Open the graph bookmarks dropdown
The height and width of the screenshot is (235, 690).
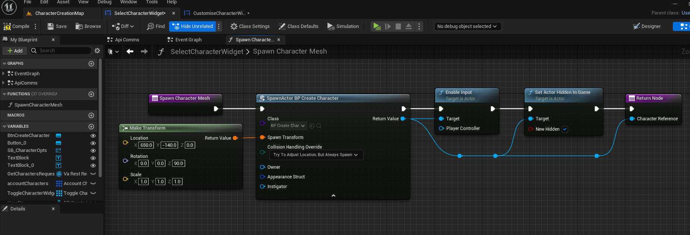113,52
